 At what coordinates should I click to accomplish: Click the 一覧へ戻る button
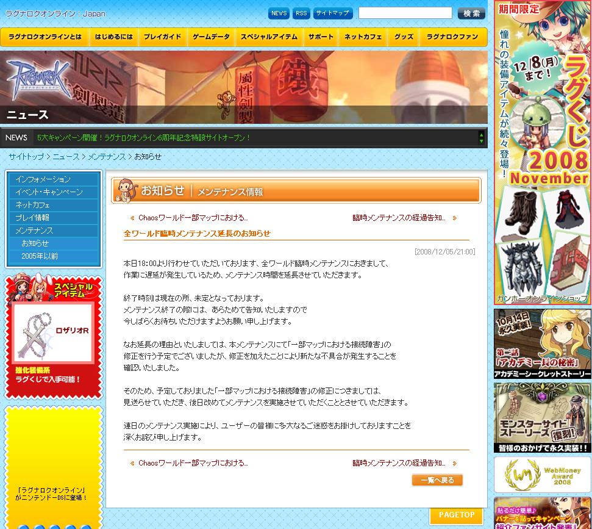437,480
